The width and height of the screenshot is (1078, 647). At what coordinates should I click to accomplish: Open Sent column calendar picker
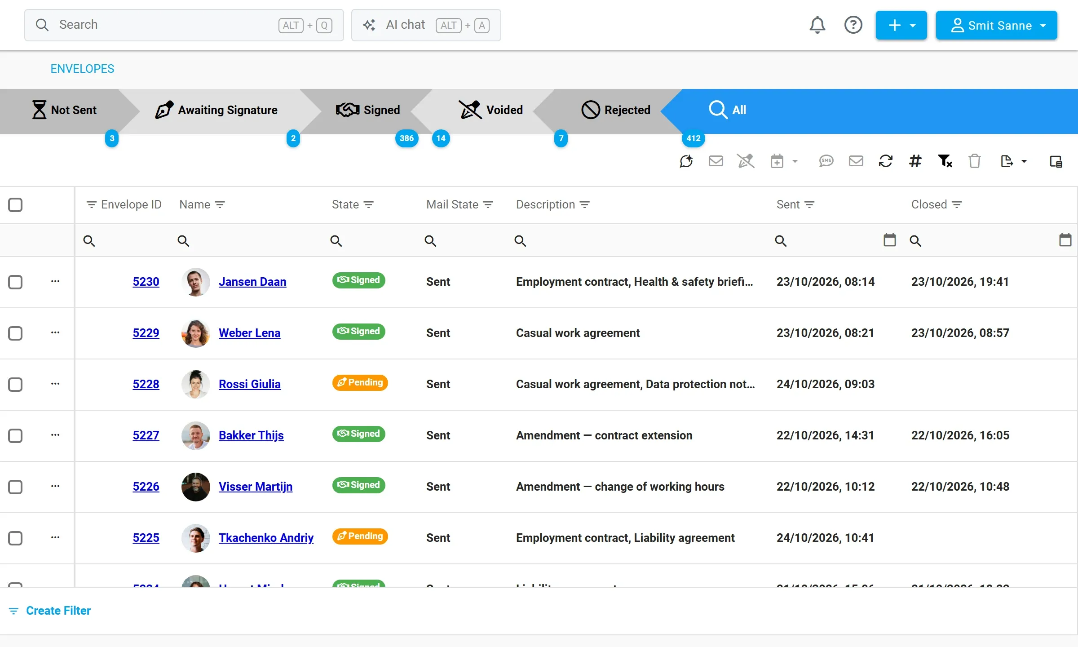(889, 240)
